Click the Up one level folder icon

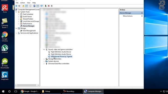(x=23, y=6)
